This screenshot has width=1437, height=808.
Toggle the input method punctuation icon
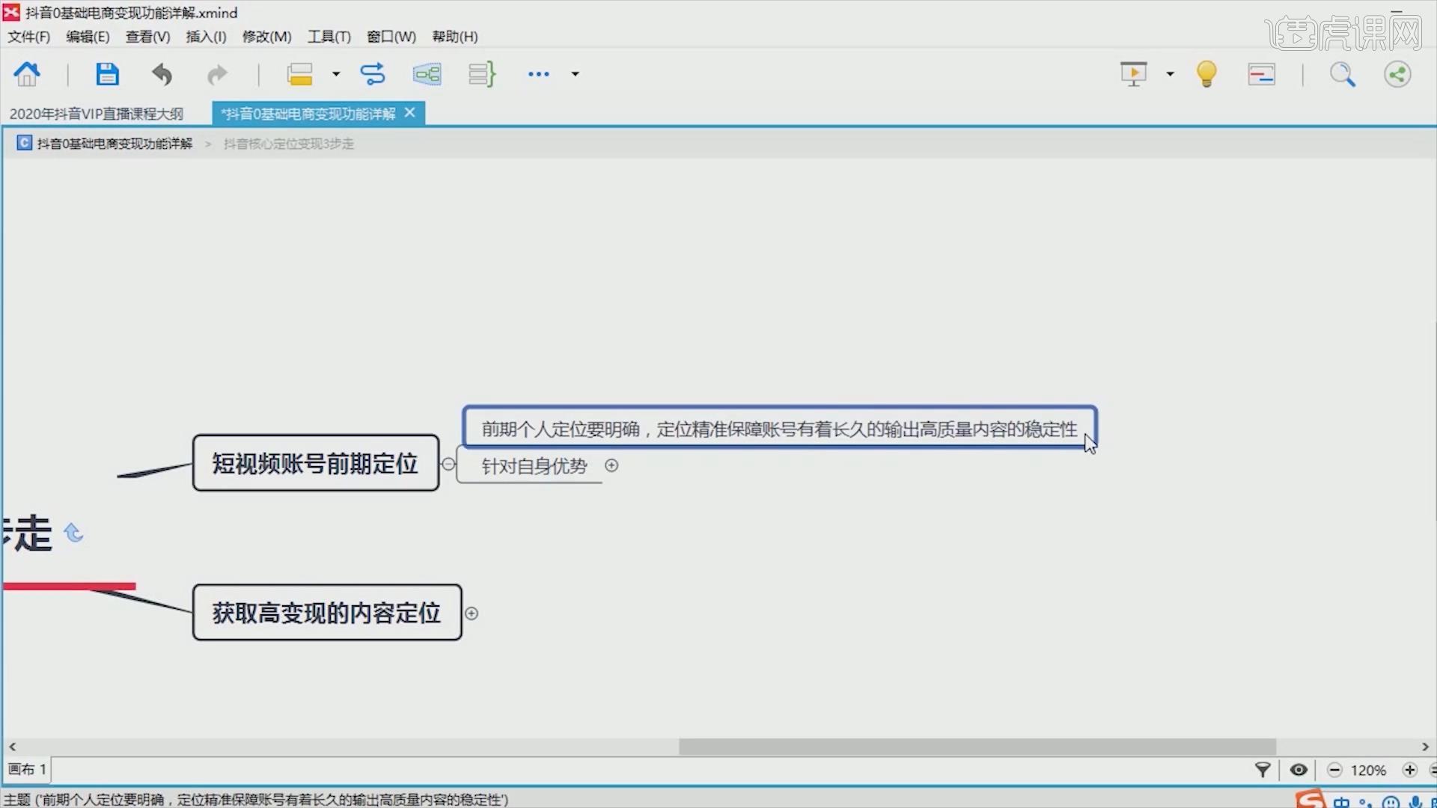1366,803
